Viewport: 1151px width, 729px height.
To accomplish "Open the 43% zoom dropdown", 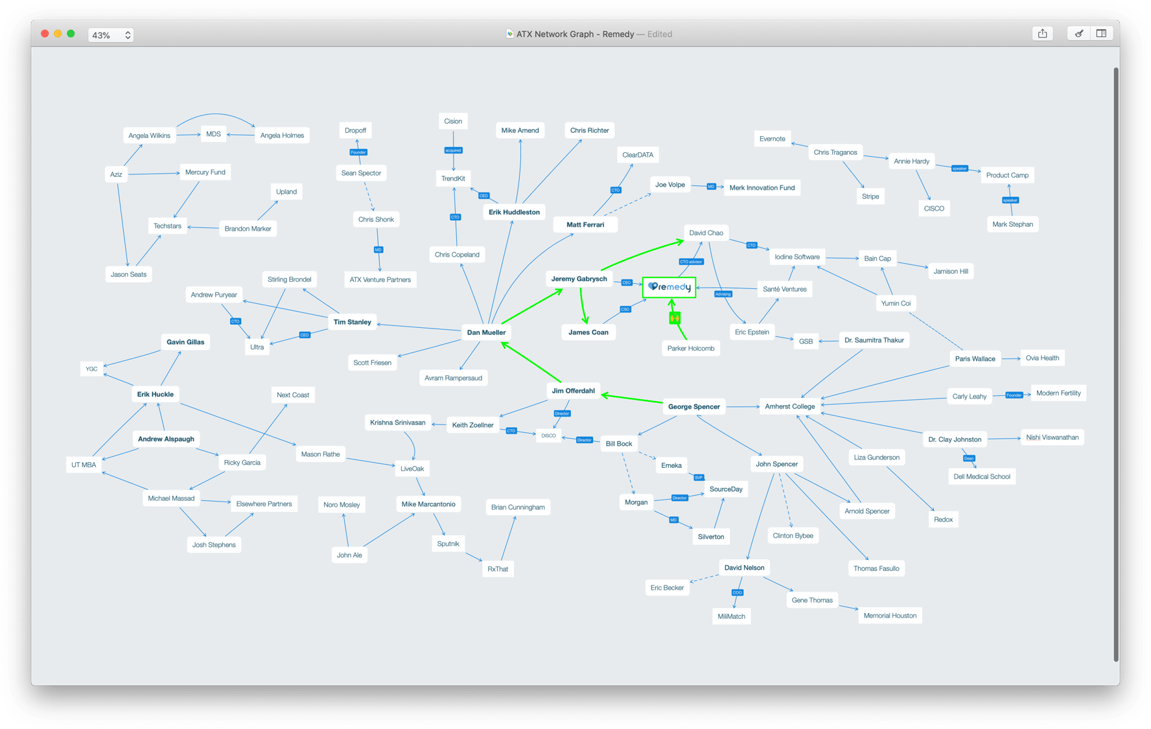I will 111,35.
